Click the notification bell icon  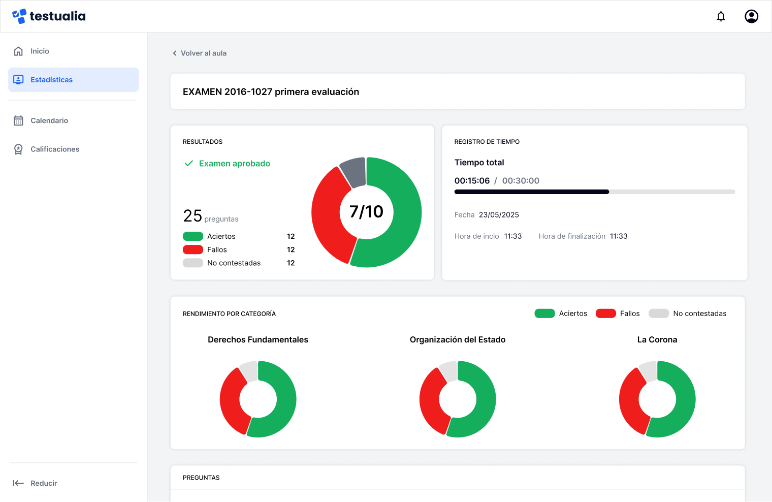[x=721, y=16]
